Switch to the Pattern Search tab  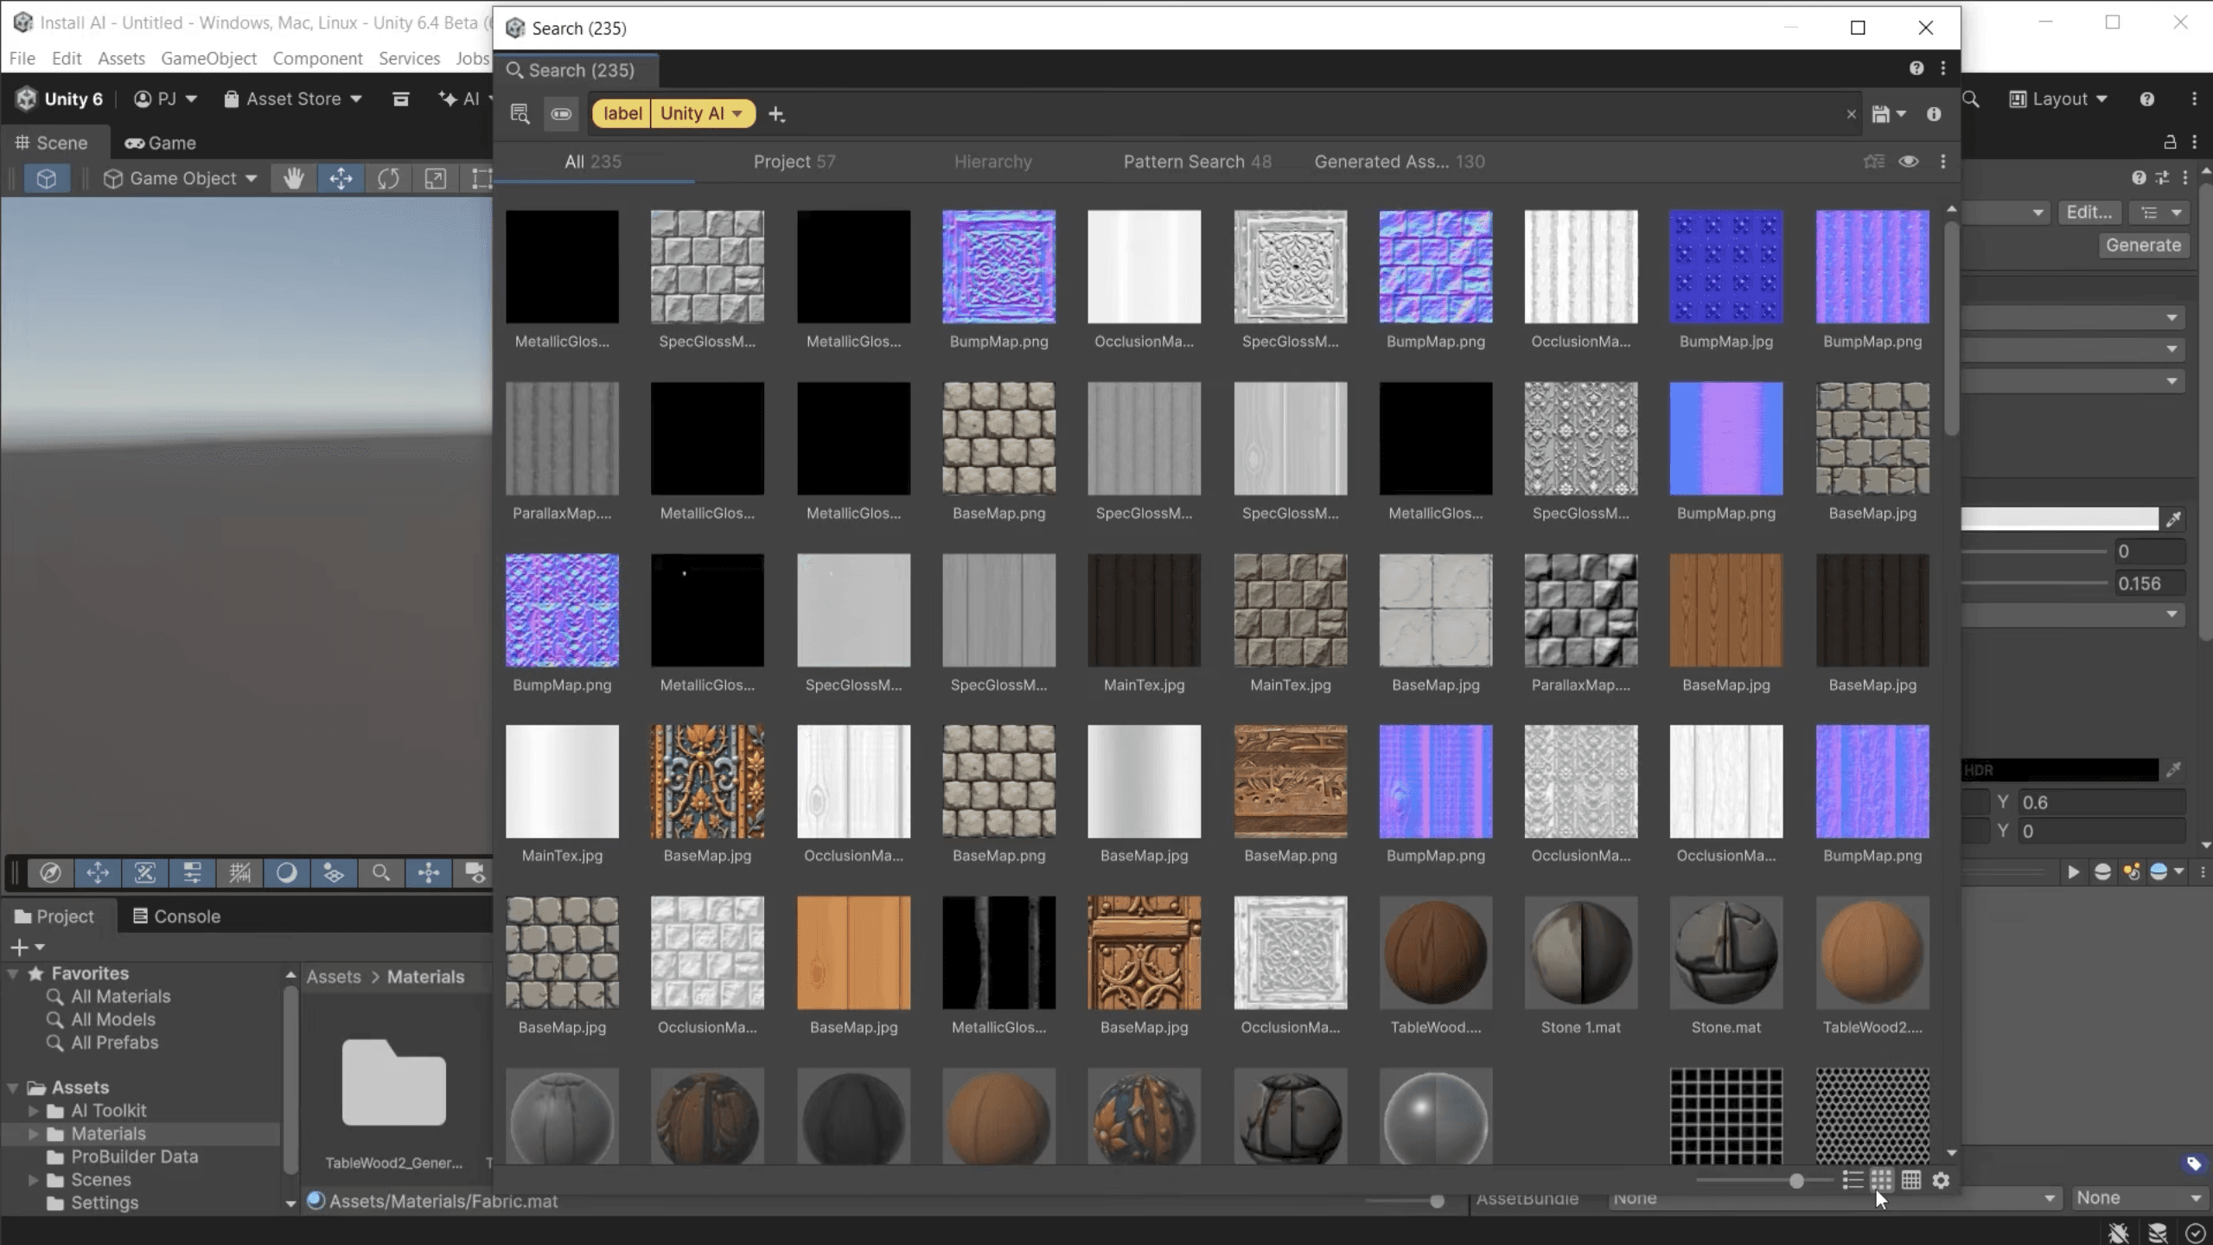point(1197,162)
